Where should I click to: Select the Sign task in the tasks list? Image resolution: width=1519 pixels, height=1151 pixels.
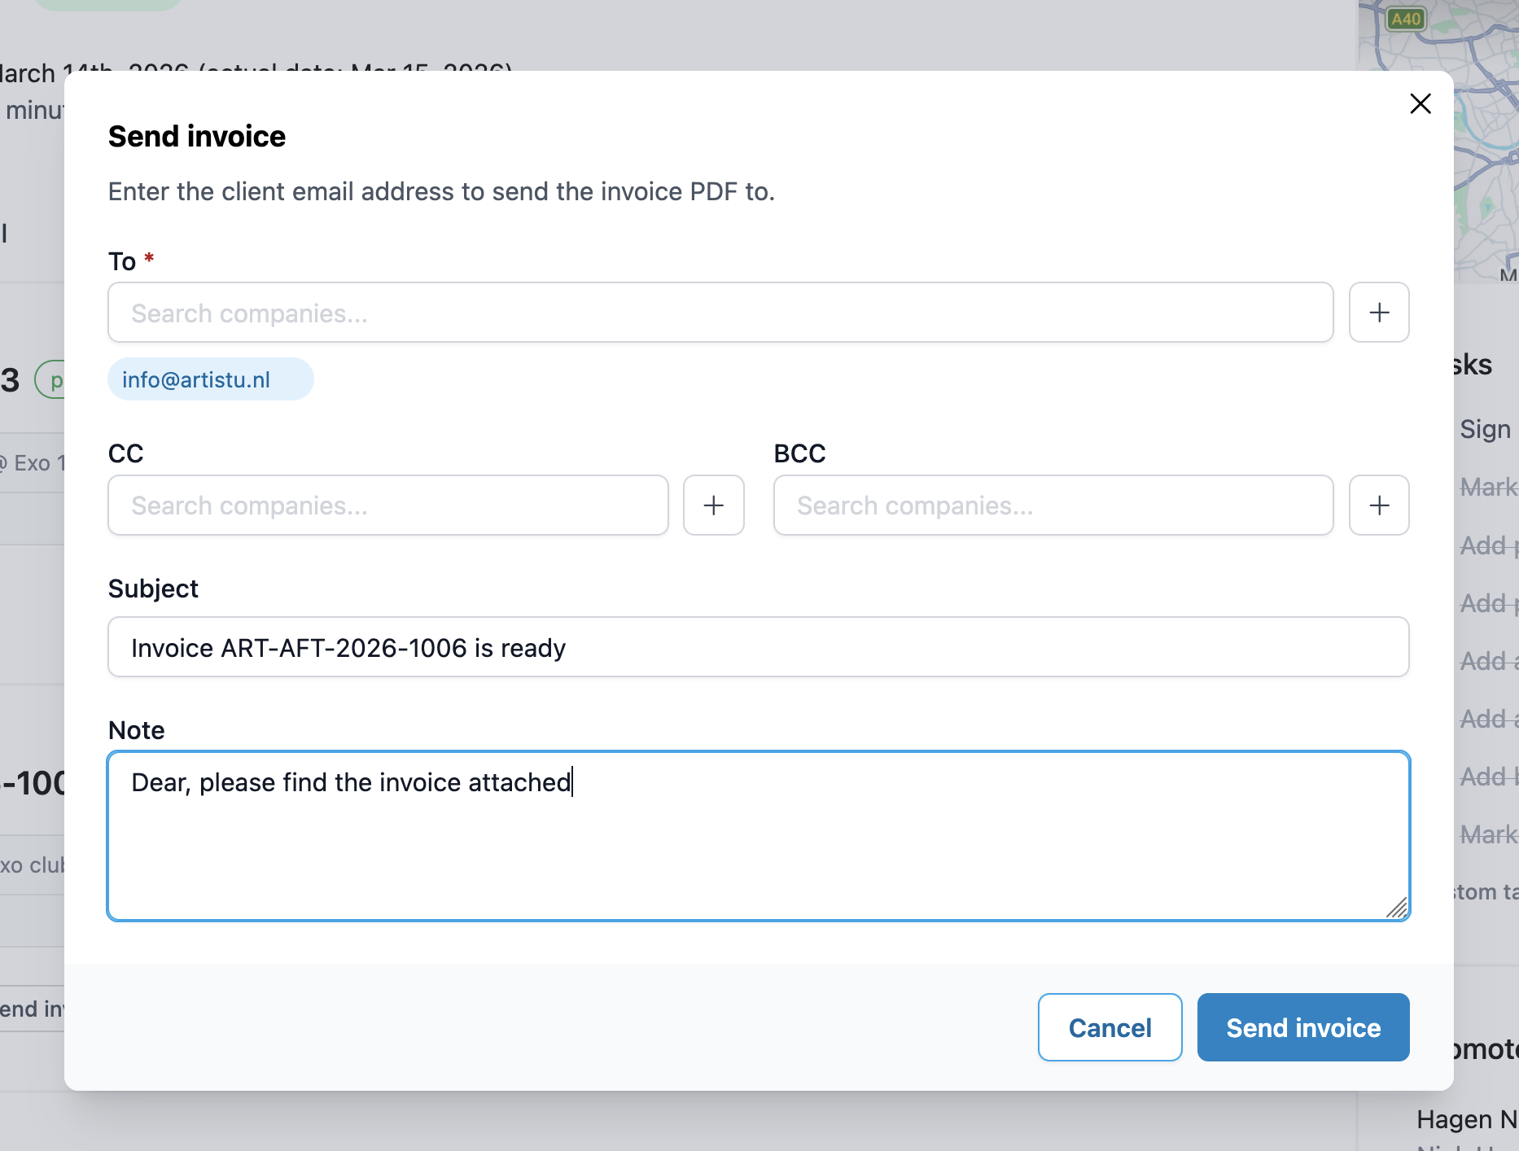(1485, 429)
